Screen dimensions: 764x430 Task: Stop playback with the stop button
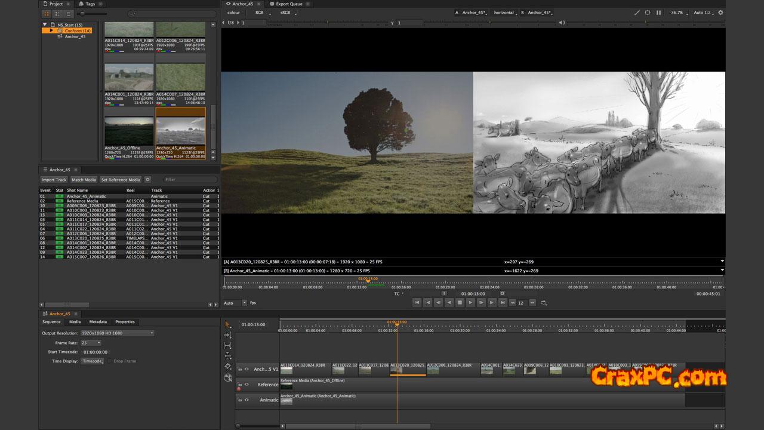click(460, 303)
